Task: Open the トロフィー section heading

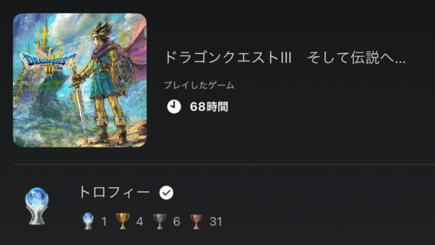Action: pyautogui.click(x=115, y=192)
